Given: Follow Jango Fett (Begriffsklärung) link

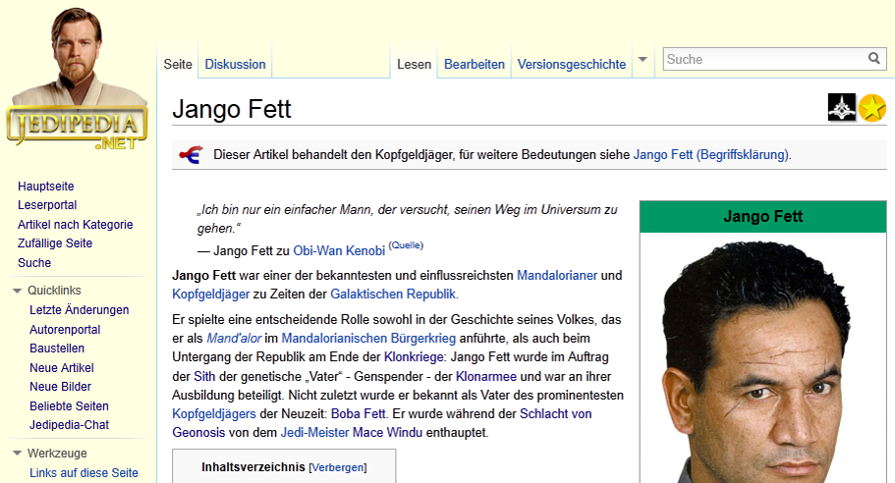Looking at the screenshot, I should tap(711, 154).
